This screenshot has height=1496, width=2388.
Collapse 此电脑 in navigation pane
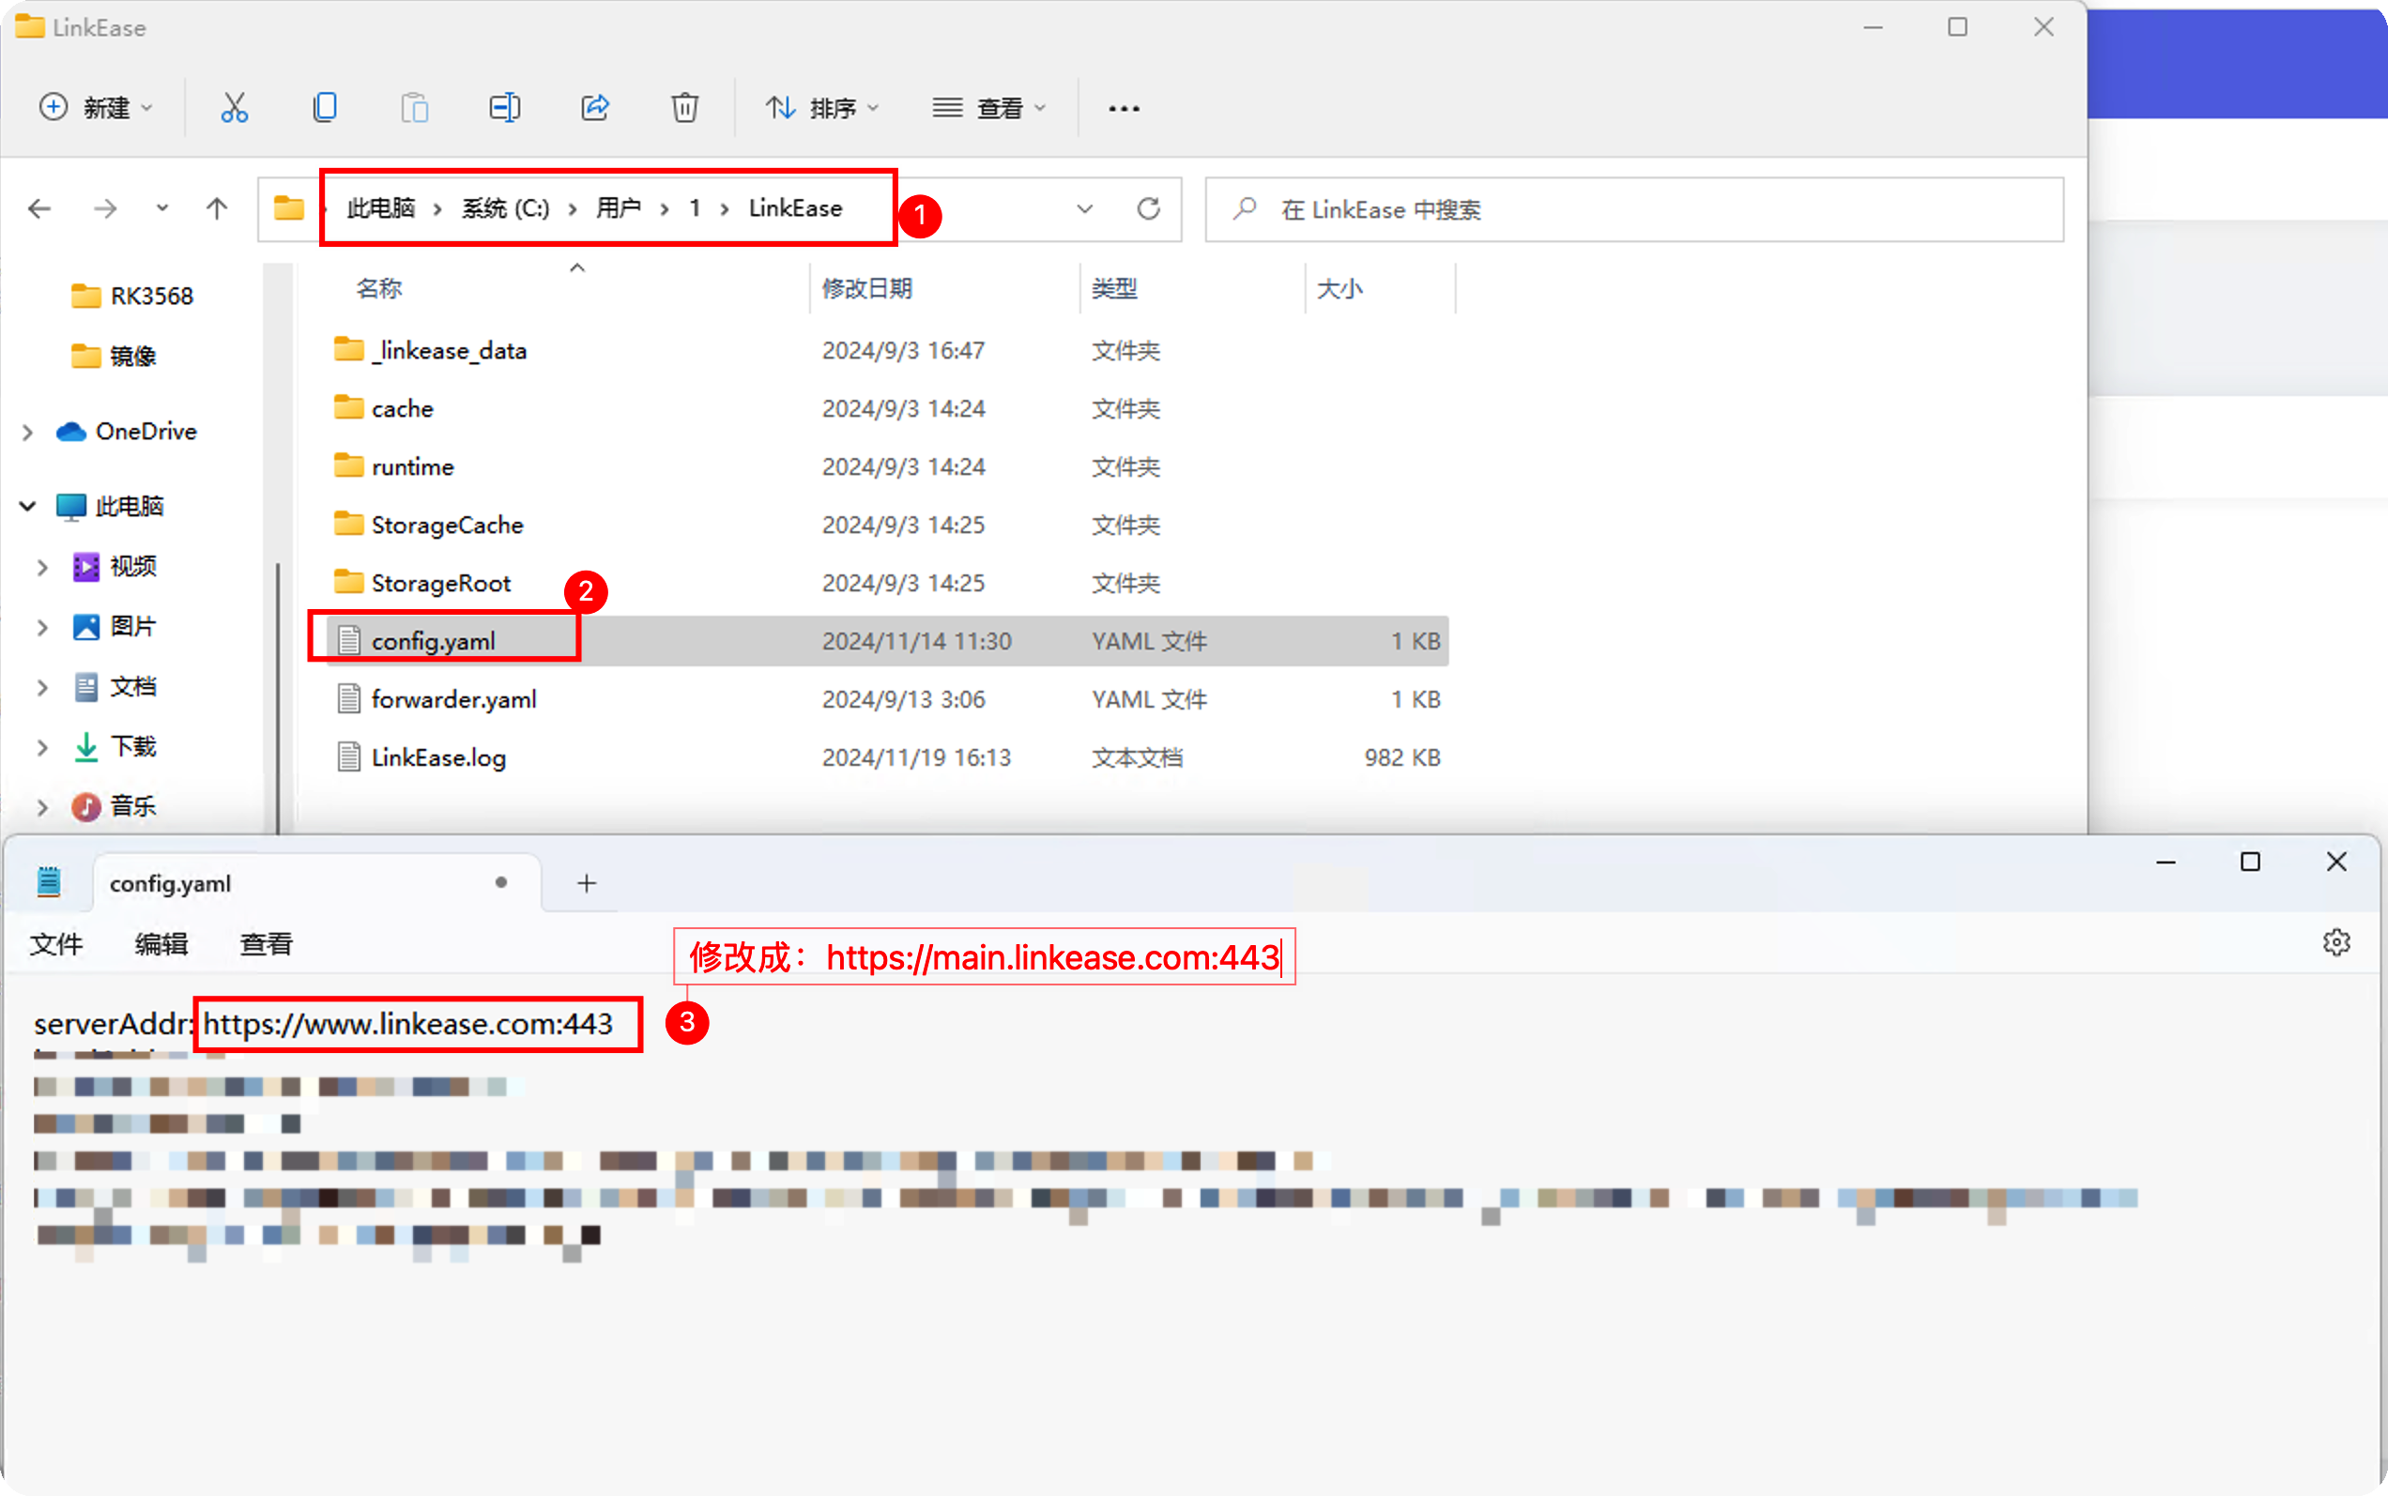tap(28, 507)
